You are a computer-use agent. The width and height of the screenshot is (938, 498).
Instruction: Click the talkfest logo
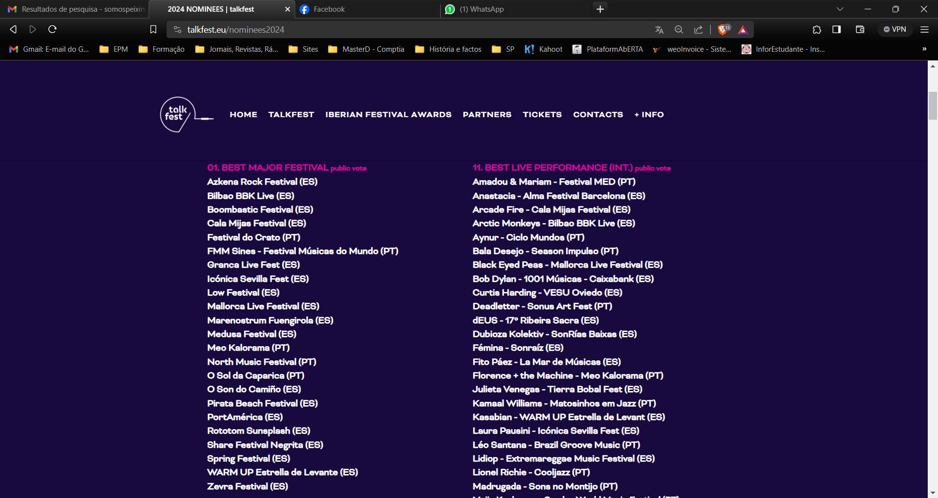pos(186,115)
